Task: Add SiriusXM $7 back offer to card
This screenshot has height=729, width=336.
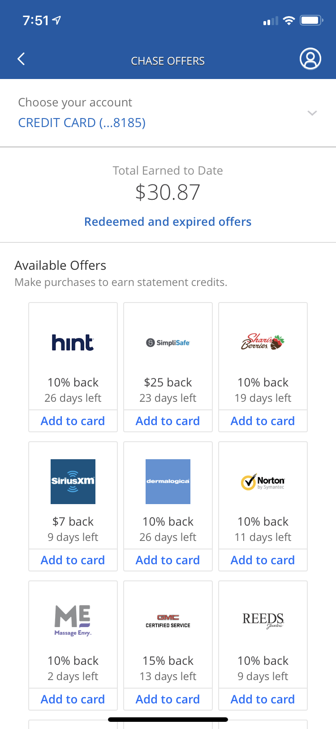Action: [x=73, y=560]
